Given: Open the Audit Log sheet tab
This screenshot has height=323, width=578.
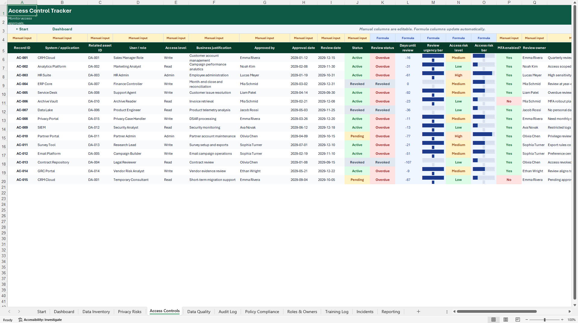Looking at the screenshot, I should (228, 312).
